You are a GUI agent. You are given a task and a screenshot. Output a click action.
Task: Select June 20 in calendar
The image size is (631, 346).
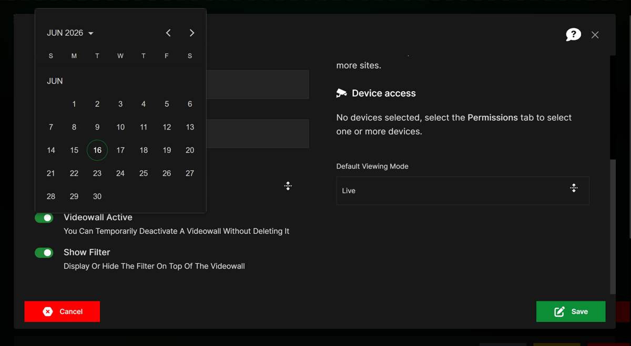[x=190, y=150]
